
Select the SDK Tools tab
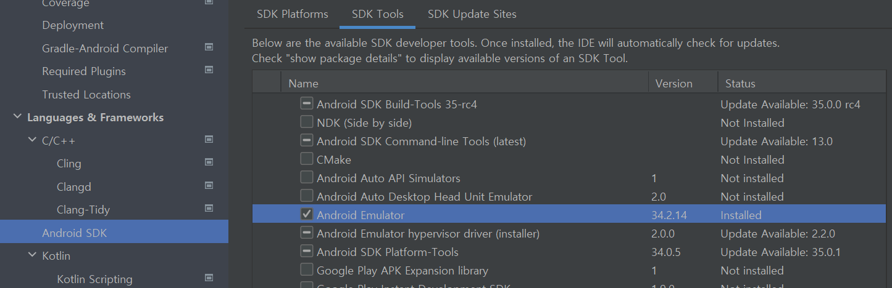coord(378,14)
